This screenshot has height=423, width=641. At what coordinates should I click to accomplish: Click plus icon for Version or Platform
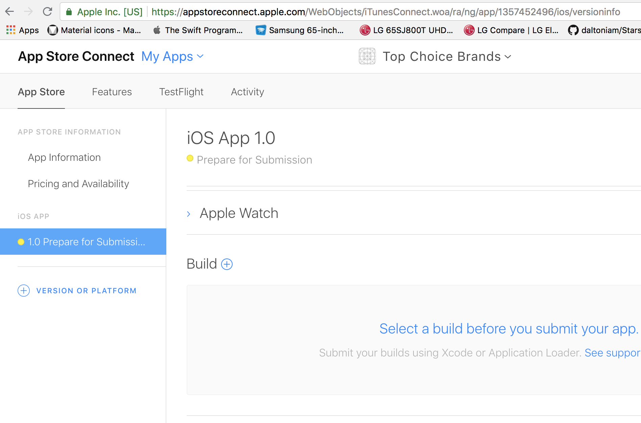tap(24, 291)
